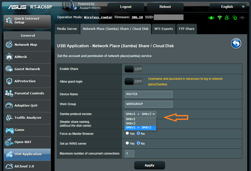Open the Open NAT menu label

[23, 142]
